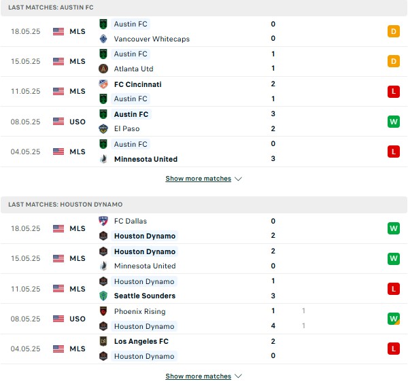This screenshot has height=388, width=408.
Task: Open the Los Angeles FC team link
Action: tap(141, 341)
